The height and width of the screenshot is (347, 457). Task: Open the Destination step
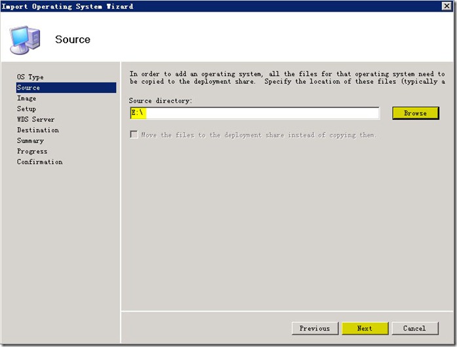38,130
